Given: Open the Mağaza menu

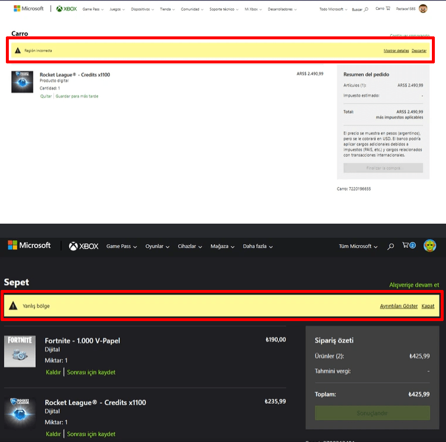Looking at the screenshot, I should [222, 247].
